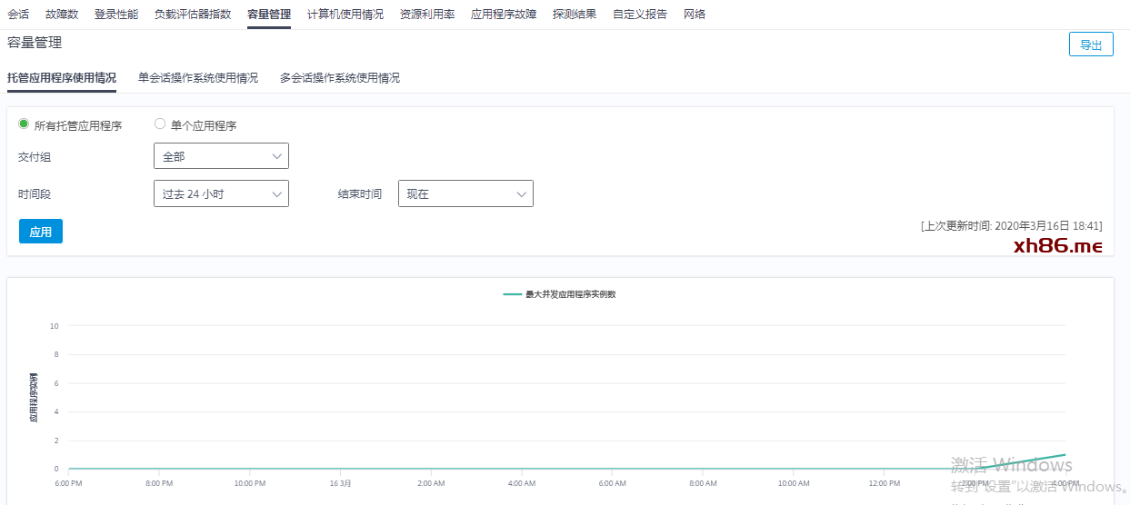Toggle the 最大并发应用程序实例数 legend line
The height and width of the screenshot is (505, 1130).
[x=560, y=294]
